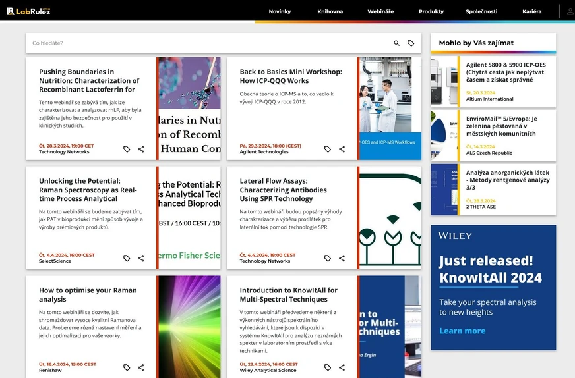Click 'Altium International' company text

tap(489, 99)
